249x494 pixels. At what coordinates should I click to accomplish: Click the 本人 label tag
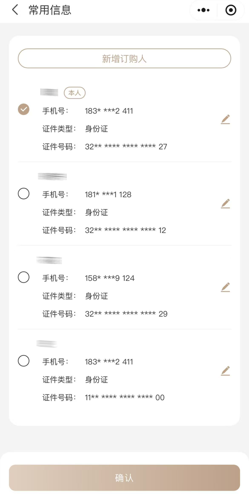click(74, 93)
